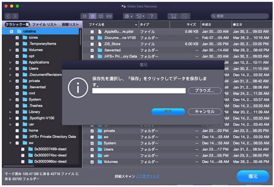Sort by ファイル名 column header

[111, 25]
